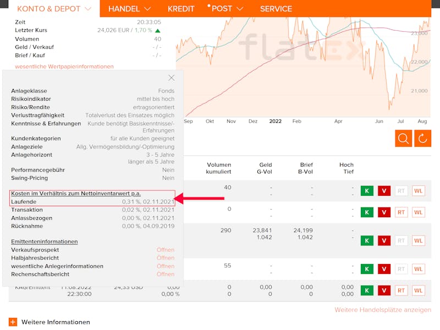The width and height of the screenshot is (440, 330).
Task: Click the Geld price 23,841
Action: (x=262, y=230)
